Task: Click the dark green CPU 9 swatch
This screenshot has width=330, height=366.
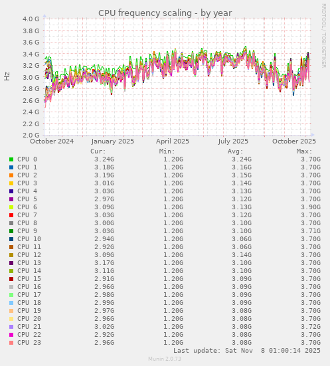Action: pos(11,231)
